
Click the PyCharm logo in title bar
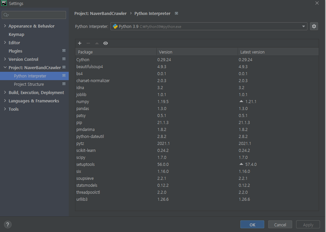pyautogui.click(x=4, y=3)
